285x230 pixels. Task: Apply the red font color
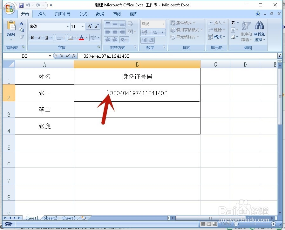[81, 38]
